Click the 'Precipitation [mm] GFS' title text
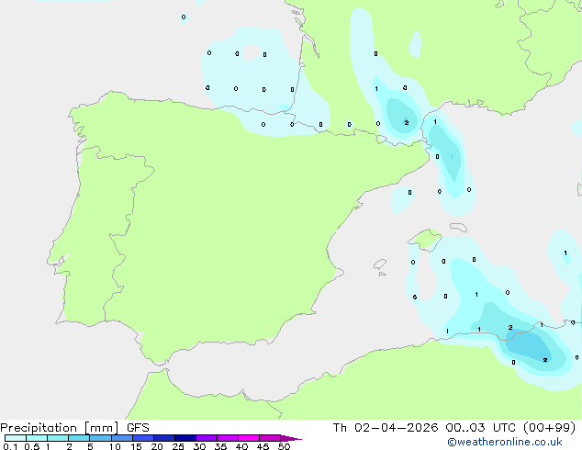The image size is (582, 450). pos(74,428)
